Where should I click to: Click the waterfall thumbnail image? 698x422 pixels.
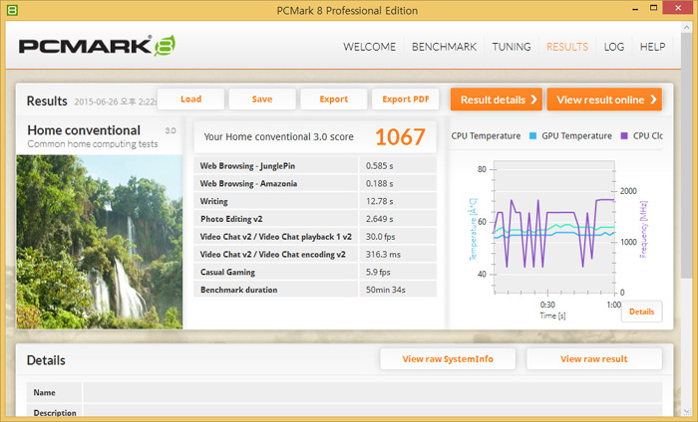click(x=100, y=242)
